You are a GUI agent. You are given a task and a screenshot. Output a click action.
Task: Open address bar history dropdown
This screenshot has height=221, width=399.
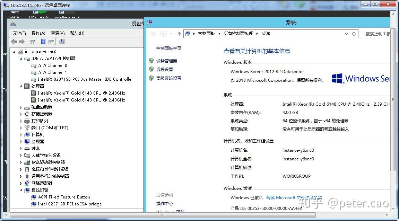point(346,34)
